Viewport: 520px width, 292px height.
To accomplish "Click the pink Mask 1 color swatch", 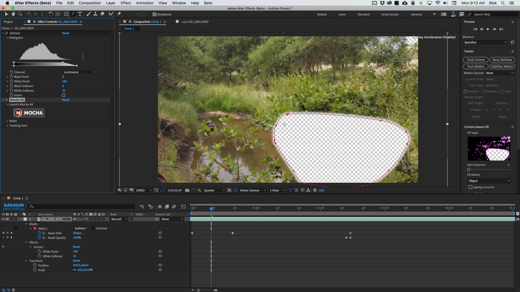I will (x=35, y=228).
